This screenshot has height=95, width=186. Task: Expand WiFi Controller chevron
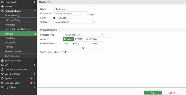(35, 74)
